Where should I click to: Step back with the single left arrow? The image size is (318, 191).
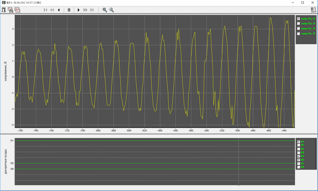pyautogui.click(x=59, y=10)
